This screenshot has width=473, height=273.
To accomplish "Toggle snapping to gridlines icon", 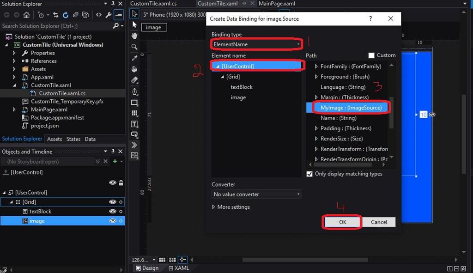I will click(x=172, y=260).
